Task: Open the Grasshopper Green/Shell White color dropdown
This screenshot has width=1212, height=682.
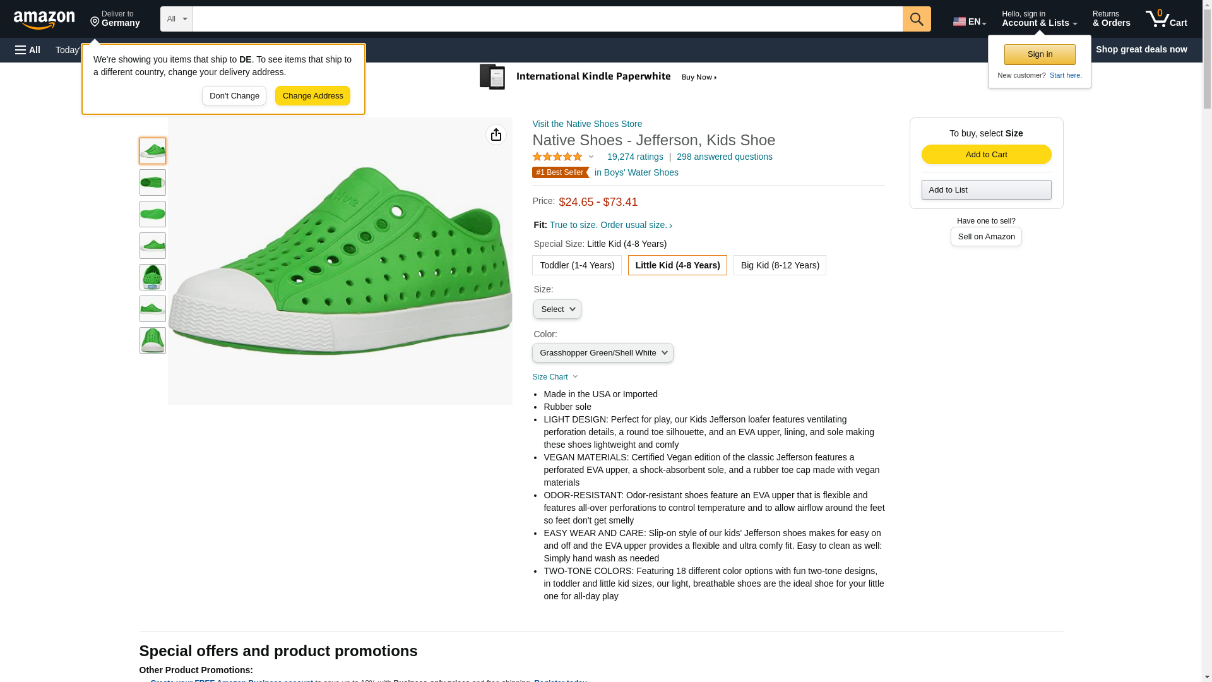Action: pyautogui.click(x=602, y=353)
